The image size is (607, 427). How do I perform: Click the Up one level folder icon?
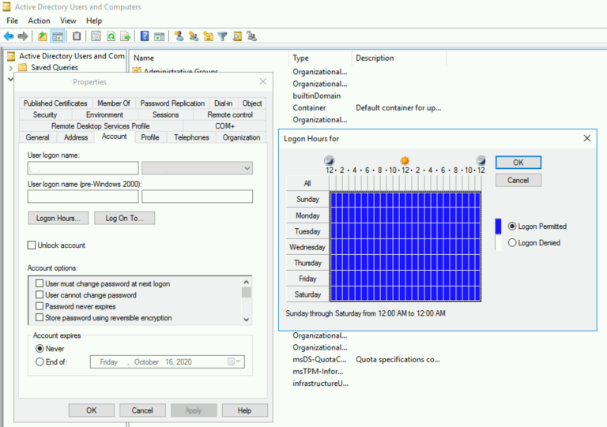[x=43, y=36]
